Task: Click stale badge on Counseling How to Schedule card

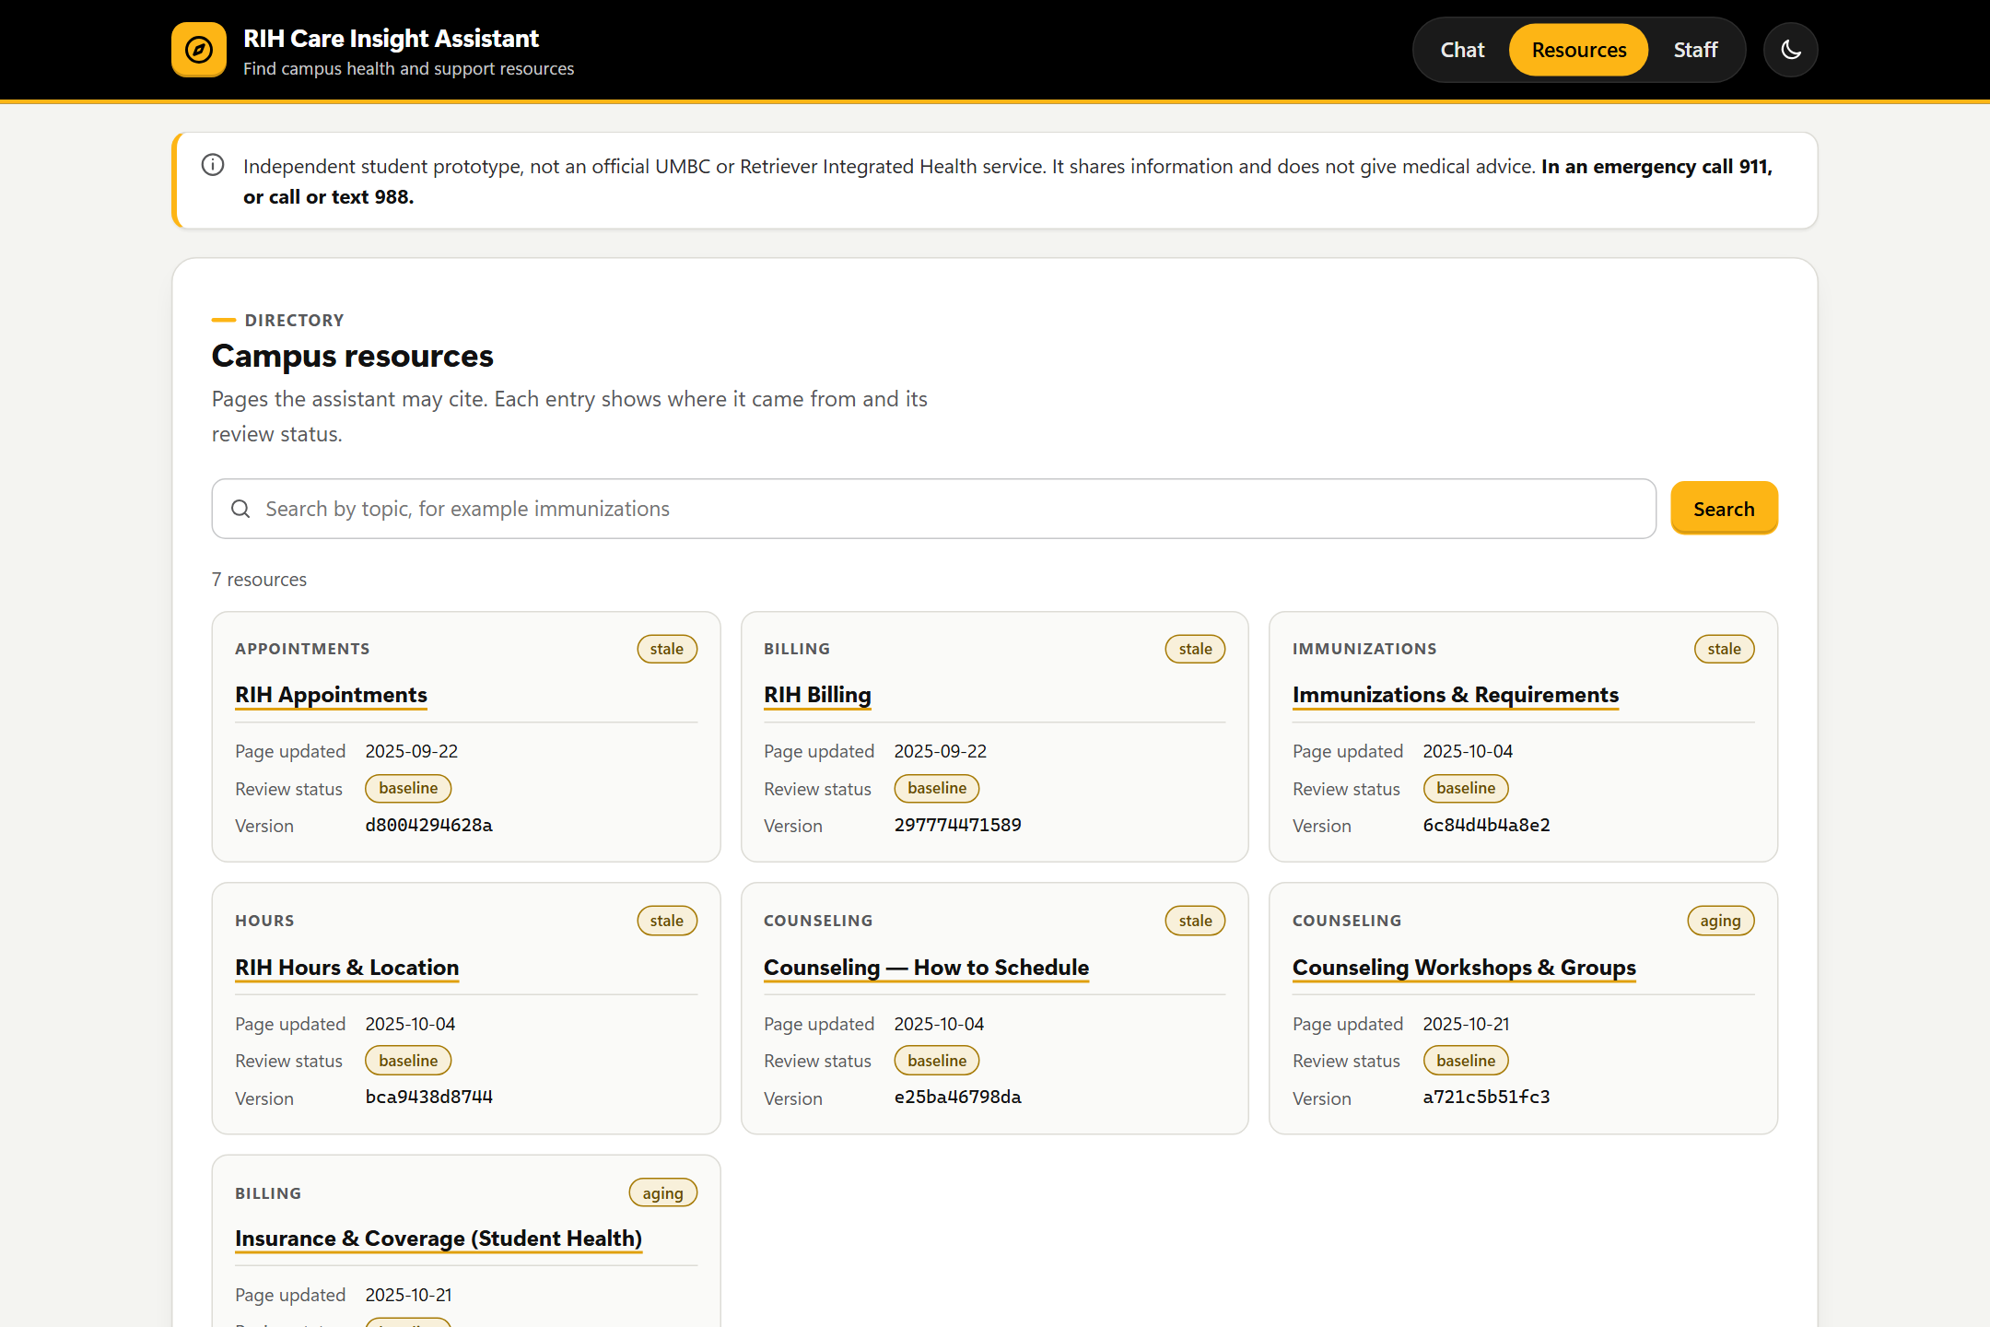Action: click(x=1195, y=921)
